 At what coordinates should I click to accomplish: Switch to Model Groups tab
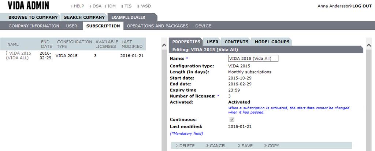pyautogui.click(x=272, y=42)
